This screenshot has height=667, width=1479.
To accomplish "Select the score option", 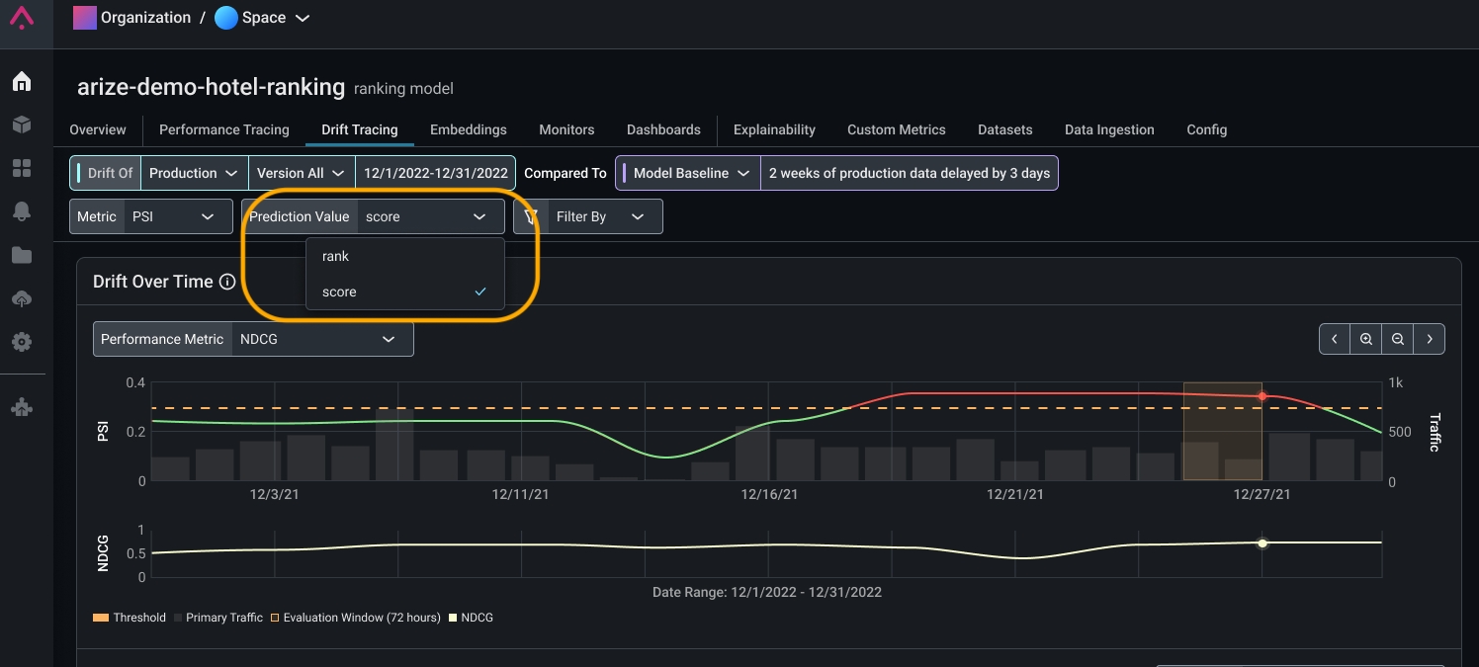I will (x=405, y=292).
